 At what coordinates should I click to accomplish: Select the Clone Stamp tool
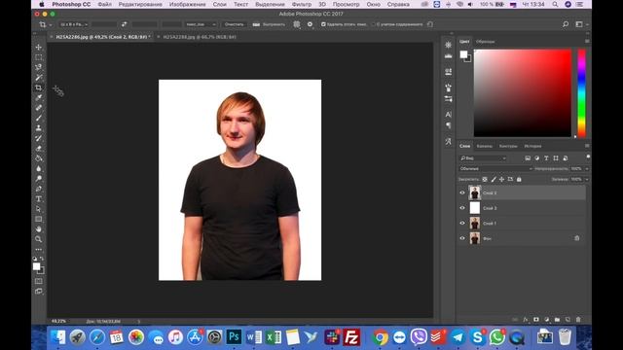pyautogui.click(x=39, y=127)
